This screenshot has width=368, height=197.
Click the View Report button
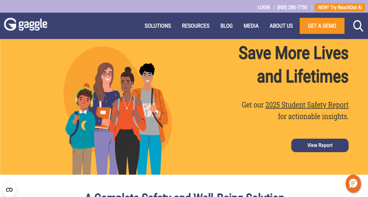(x=320, y=145)
